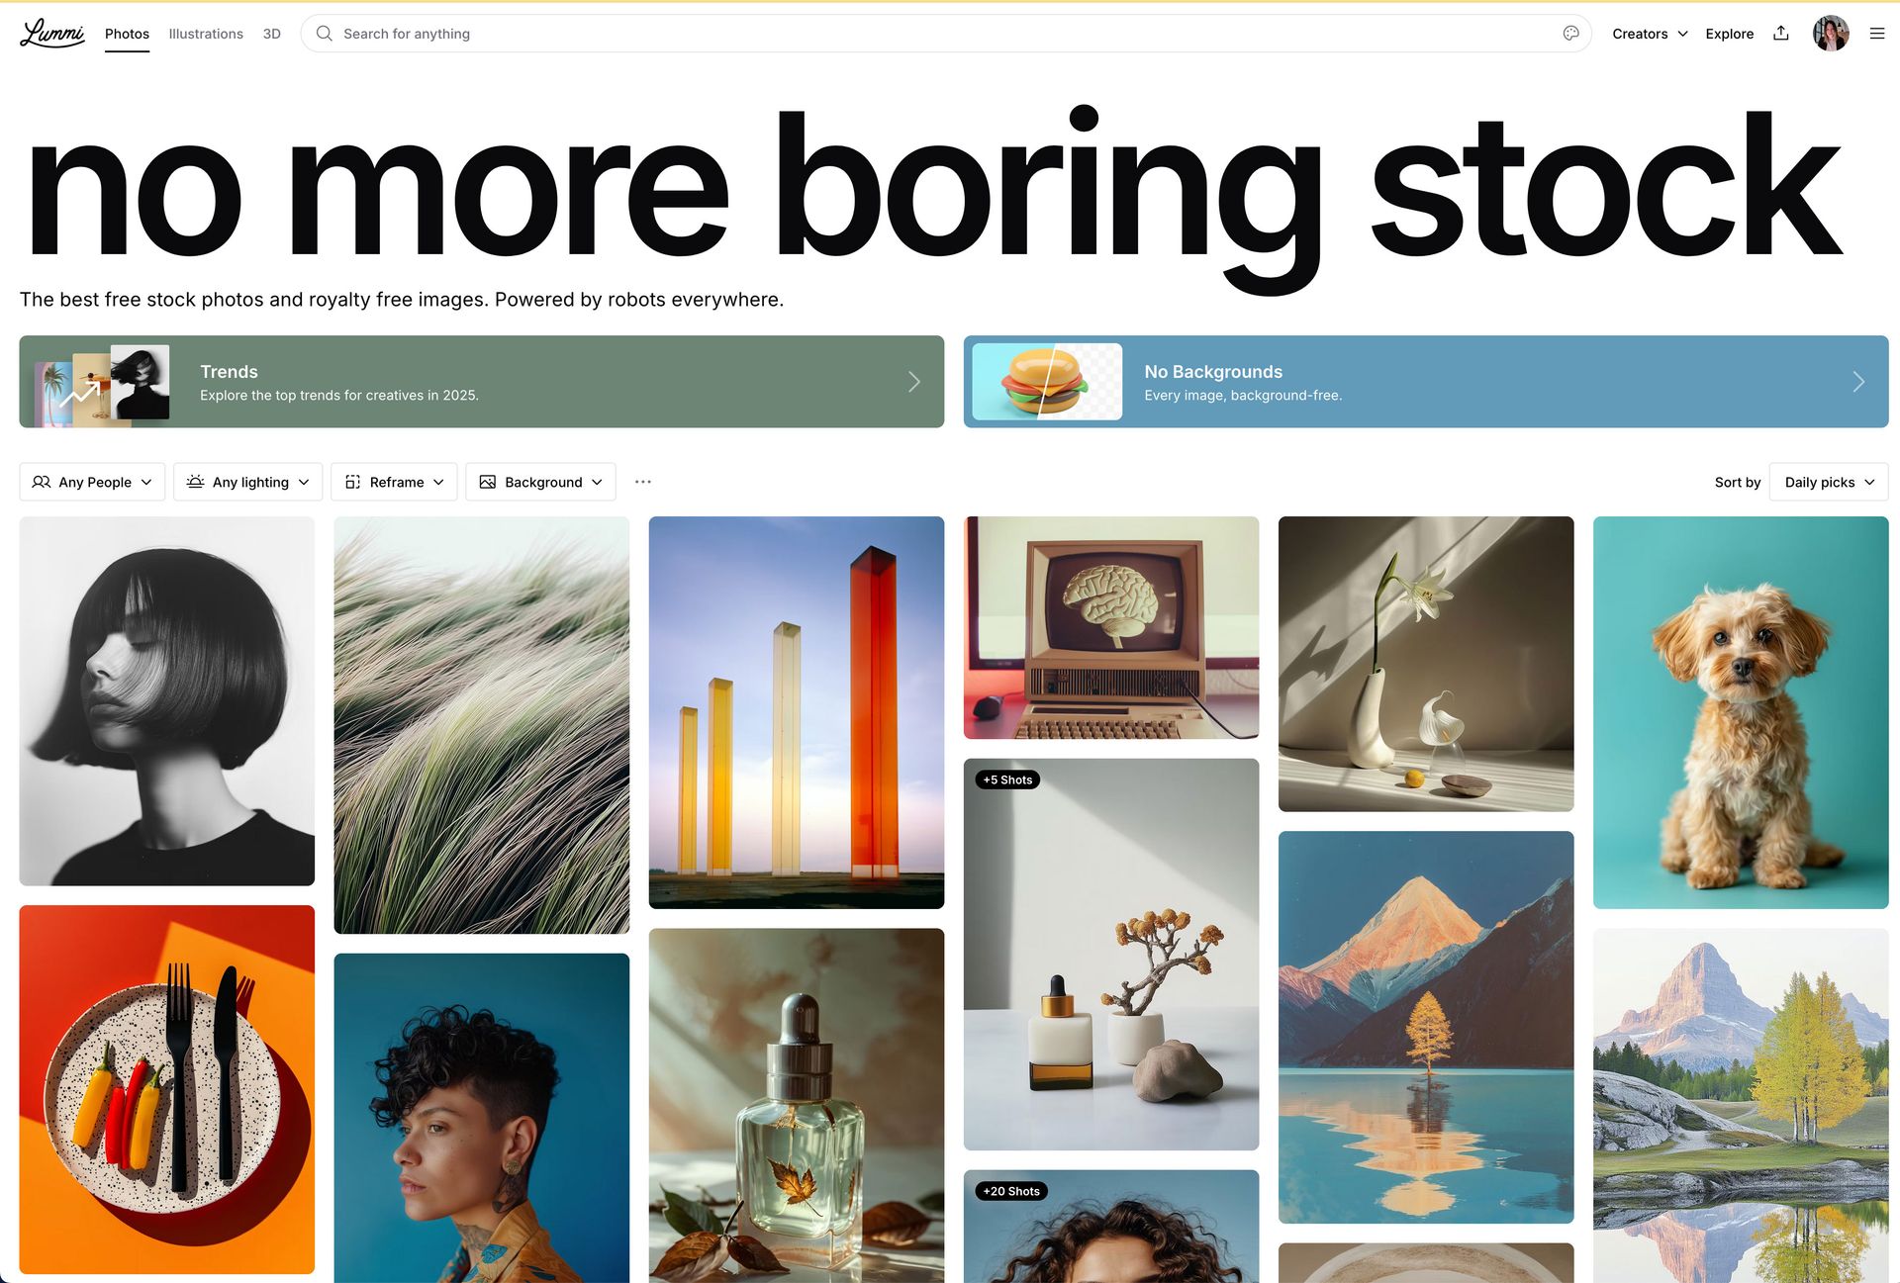Open the Daily picks sort dropdown

1829,482
